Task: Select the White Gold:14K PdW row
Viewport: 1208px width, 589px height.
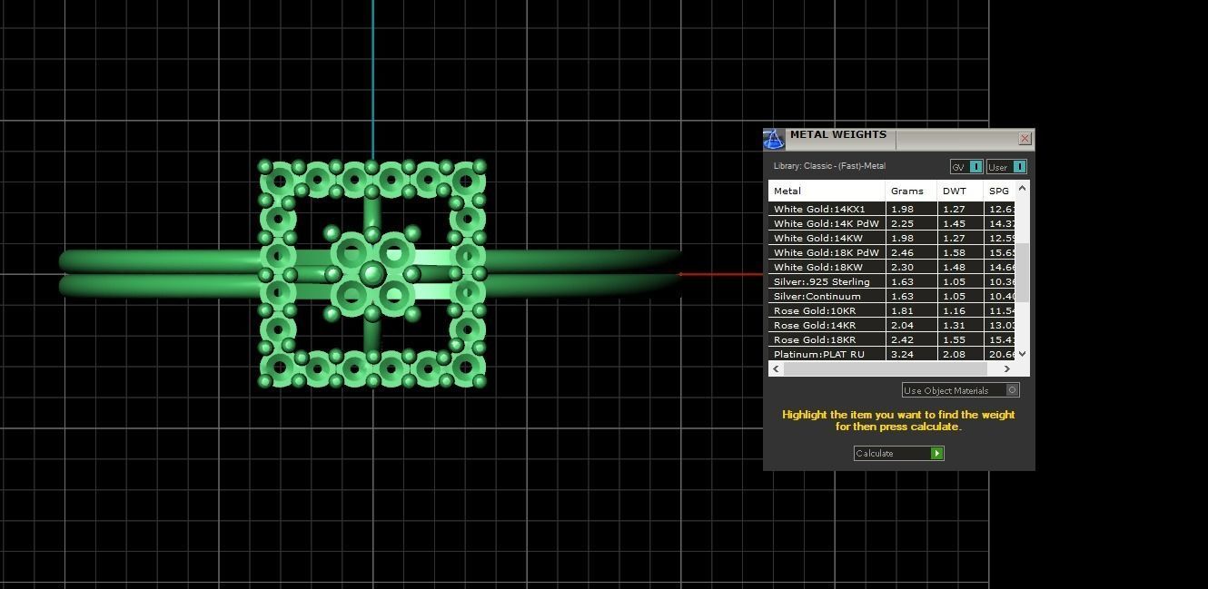Action: (892, 223)
